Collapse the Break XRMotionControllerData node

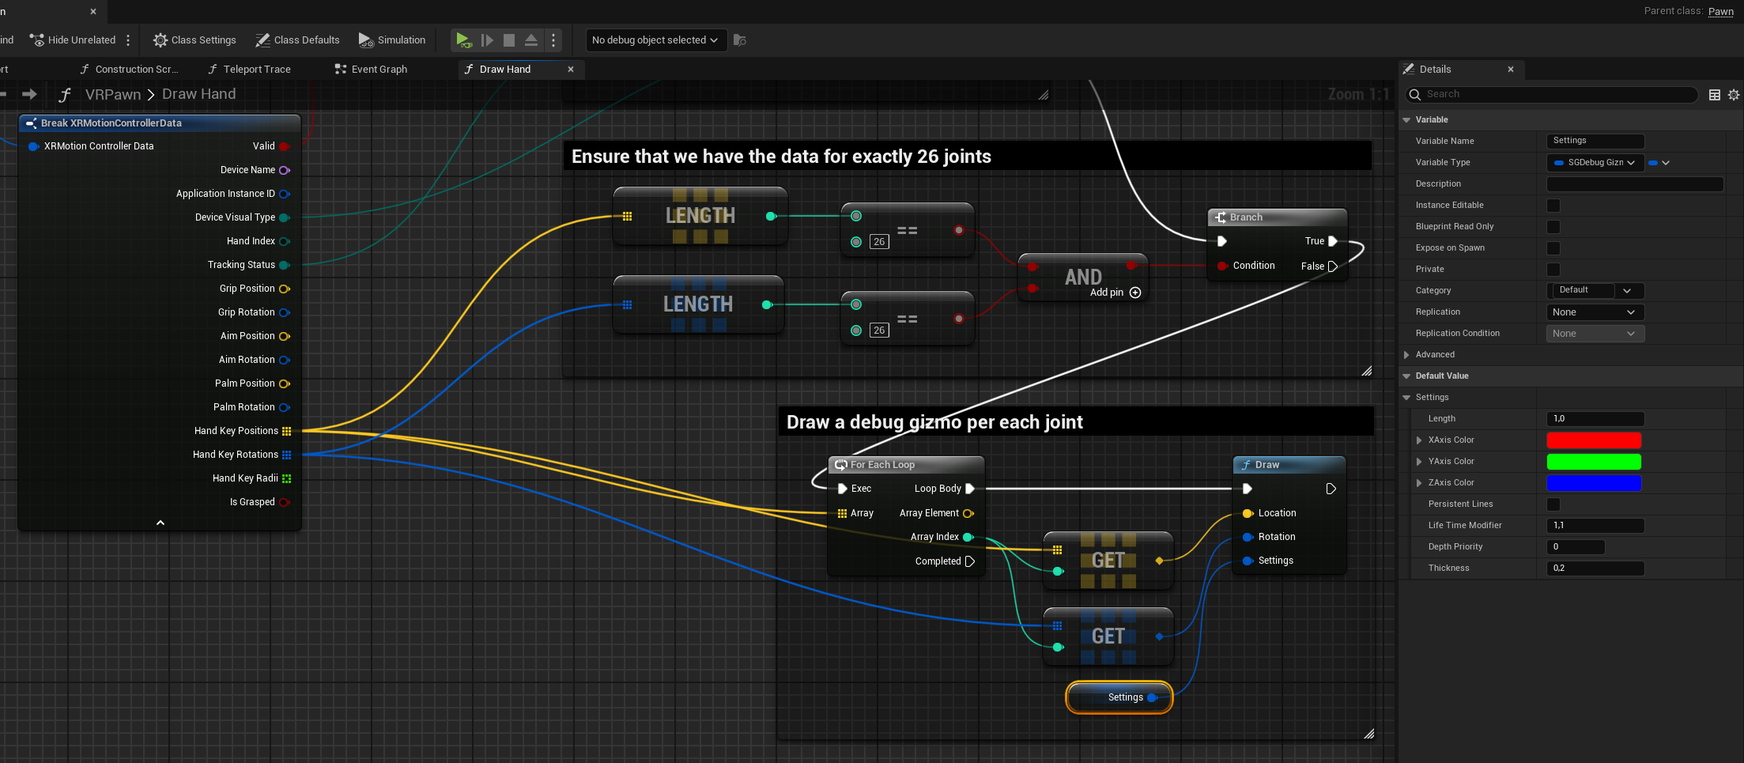(160, 522)
